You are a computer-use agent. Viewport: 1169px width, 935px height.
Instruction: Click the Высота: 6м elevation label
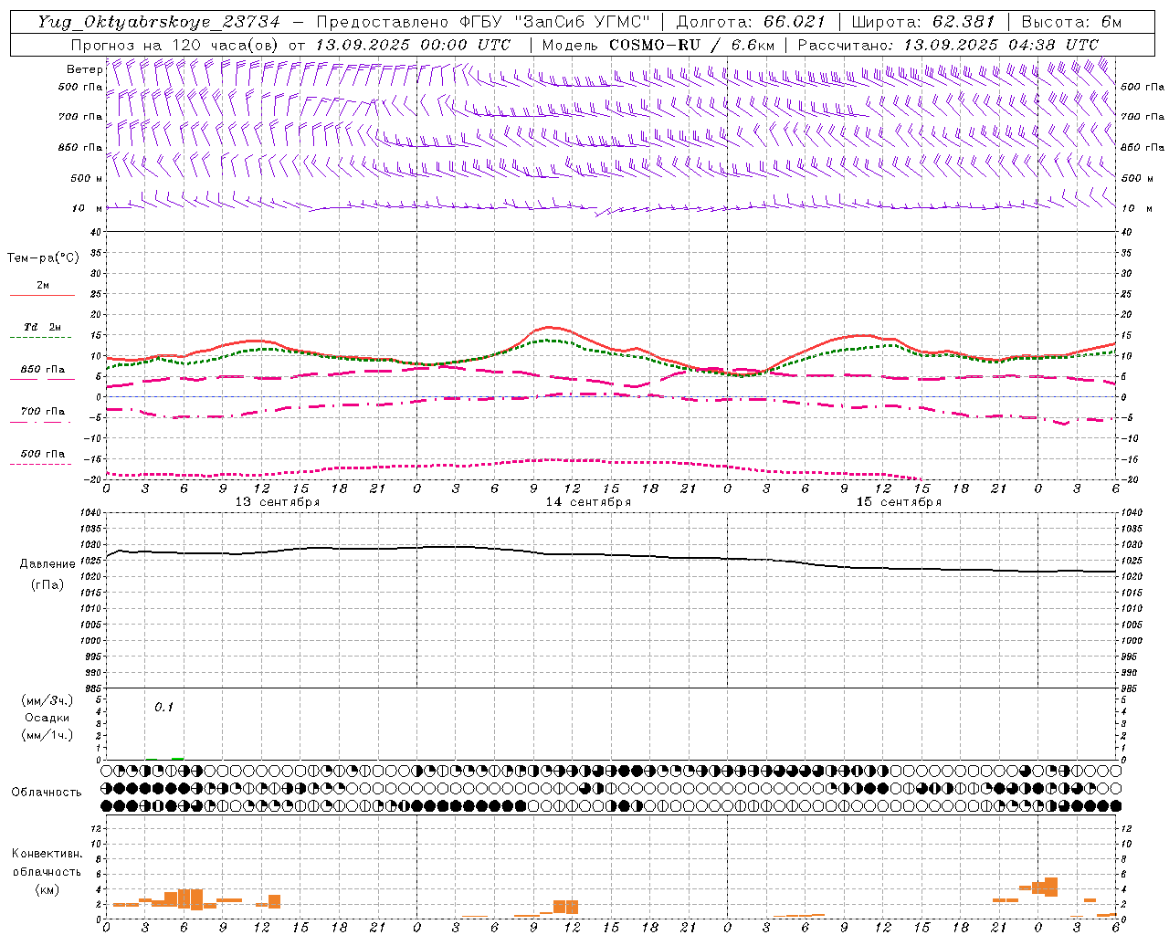(1071, 22)
